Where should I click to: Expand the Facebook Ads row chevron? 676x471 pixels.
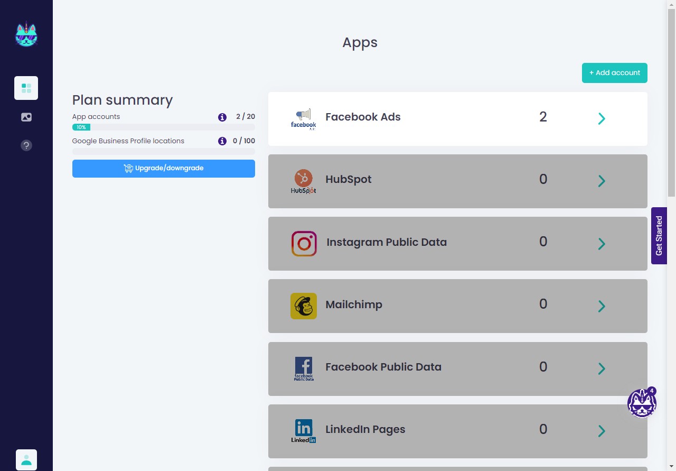pos(602,118)
